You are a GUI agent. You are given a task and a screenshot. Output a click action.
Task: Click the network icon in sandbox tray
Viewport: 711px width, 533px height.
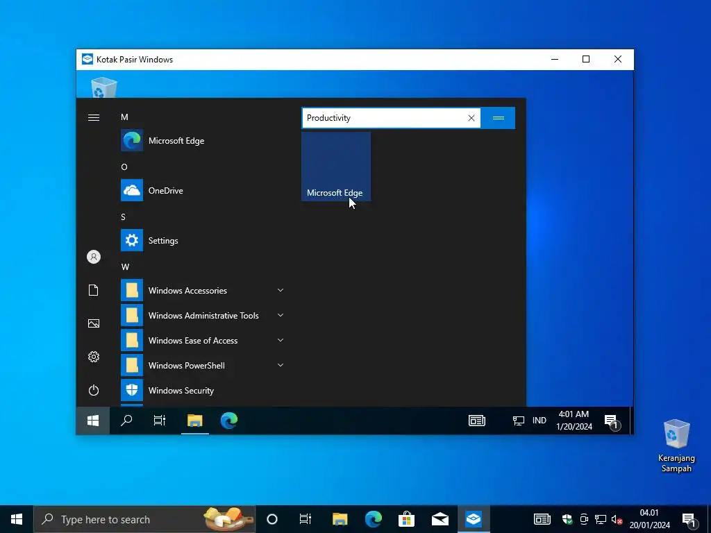518,421
